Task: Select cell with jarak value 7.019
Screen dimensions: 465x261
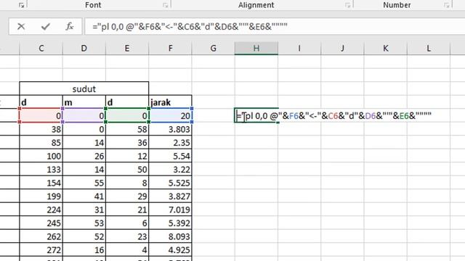Action: pos(170,210)
